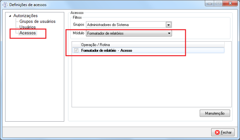The height and width of the screenshot is (140, 240).
Task: Open the Grupos dropdown arrow
Action: tap(168, 25)
